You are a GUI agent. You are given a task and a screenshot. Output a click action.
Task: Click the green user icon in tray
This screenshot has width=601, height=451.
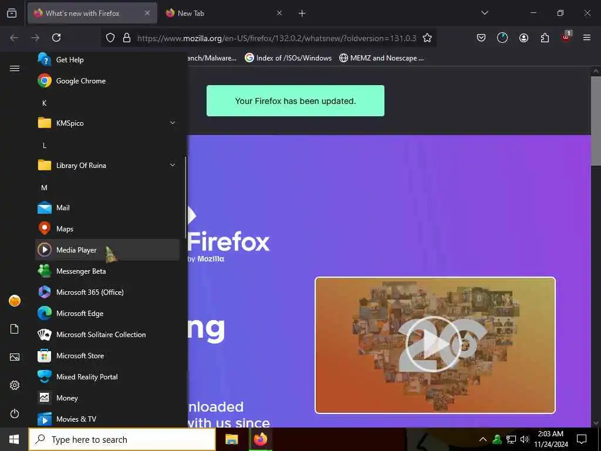(x=497, y=439)
